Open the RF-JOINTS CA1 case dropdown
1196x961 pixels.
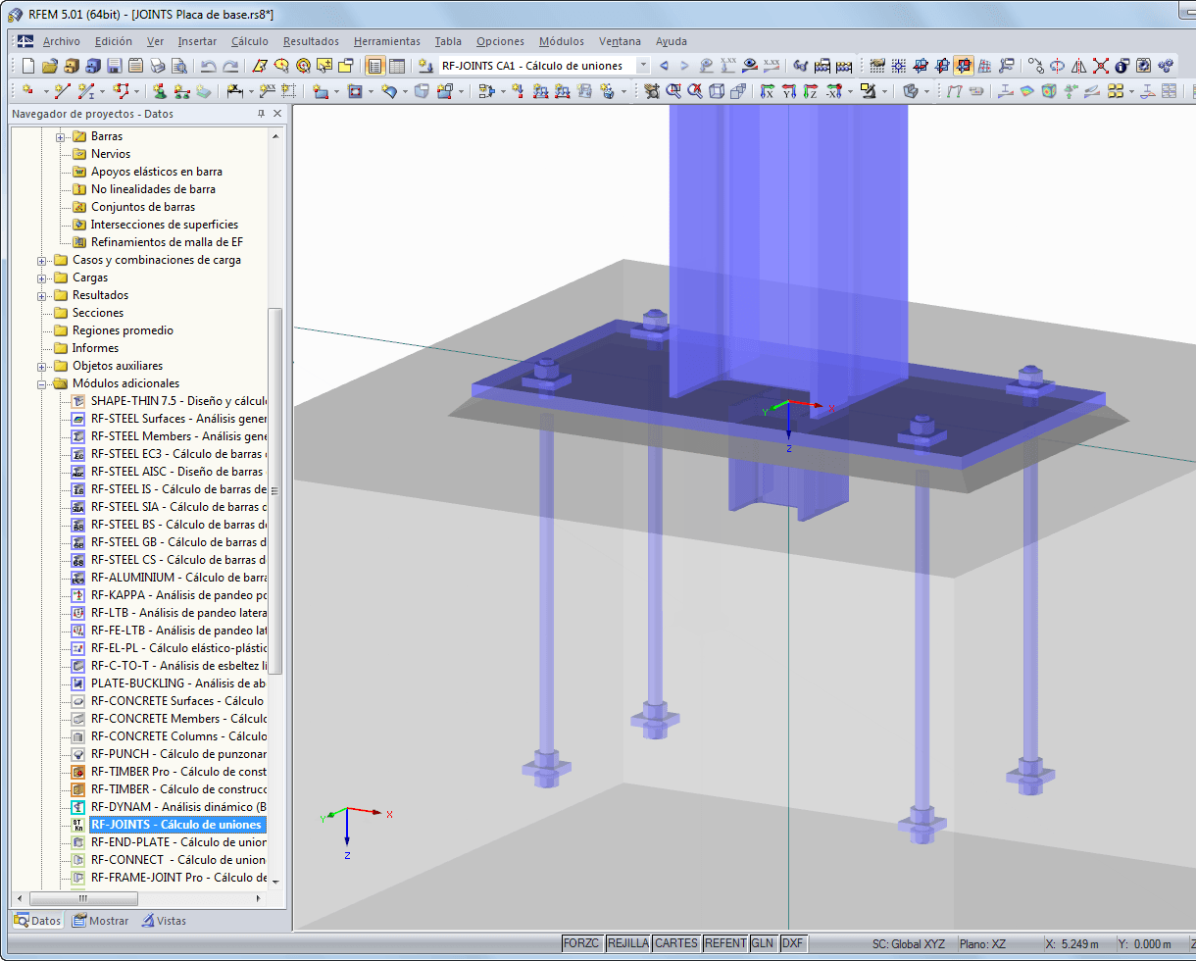click(x=643, y=66)
